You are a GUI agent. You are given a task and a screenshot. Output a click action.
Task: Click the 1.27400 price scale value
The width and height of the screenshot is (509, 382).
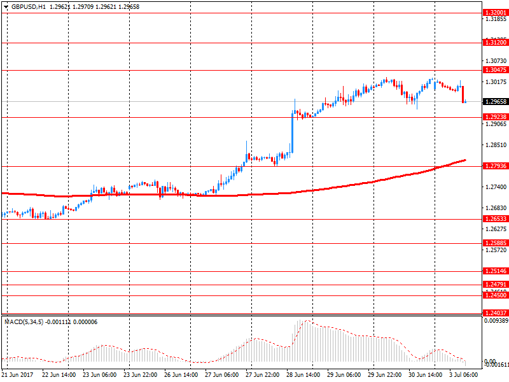496,187
